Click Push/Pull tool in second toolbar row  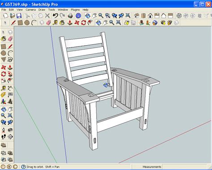point(70,23)
